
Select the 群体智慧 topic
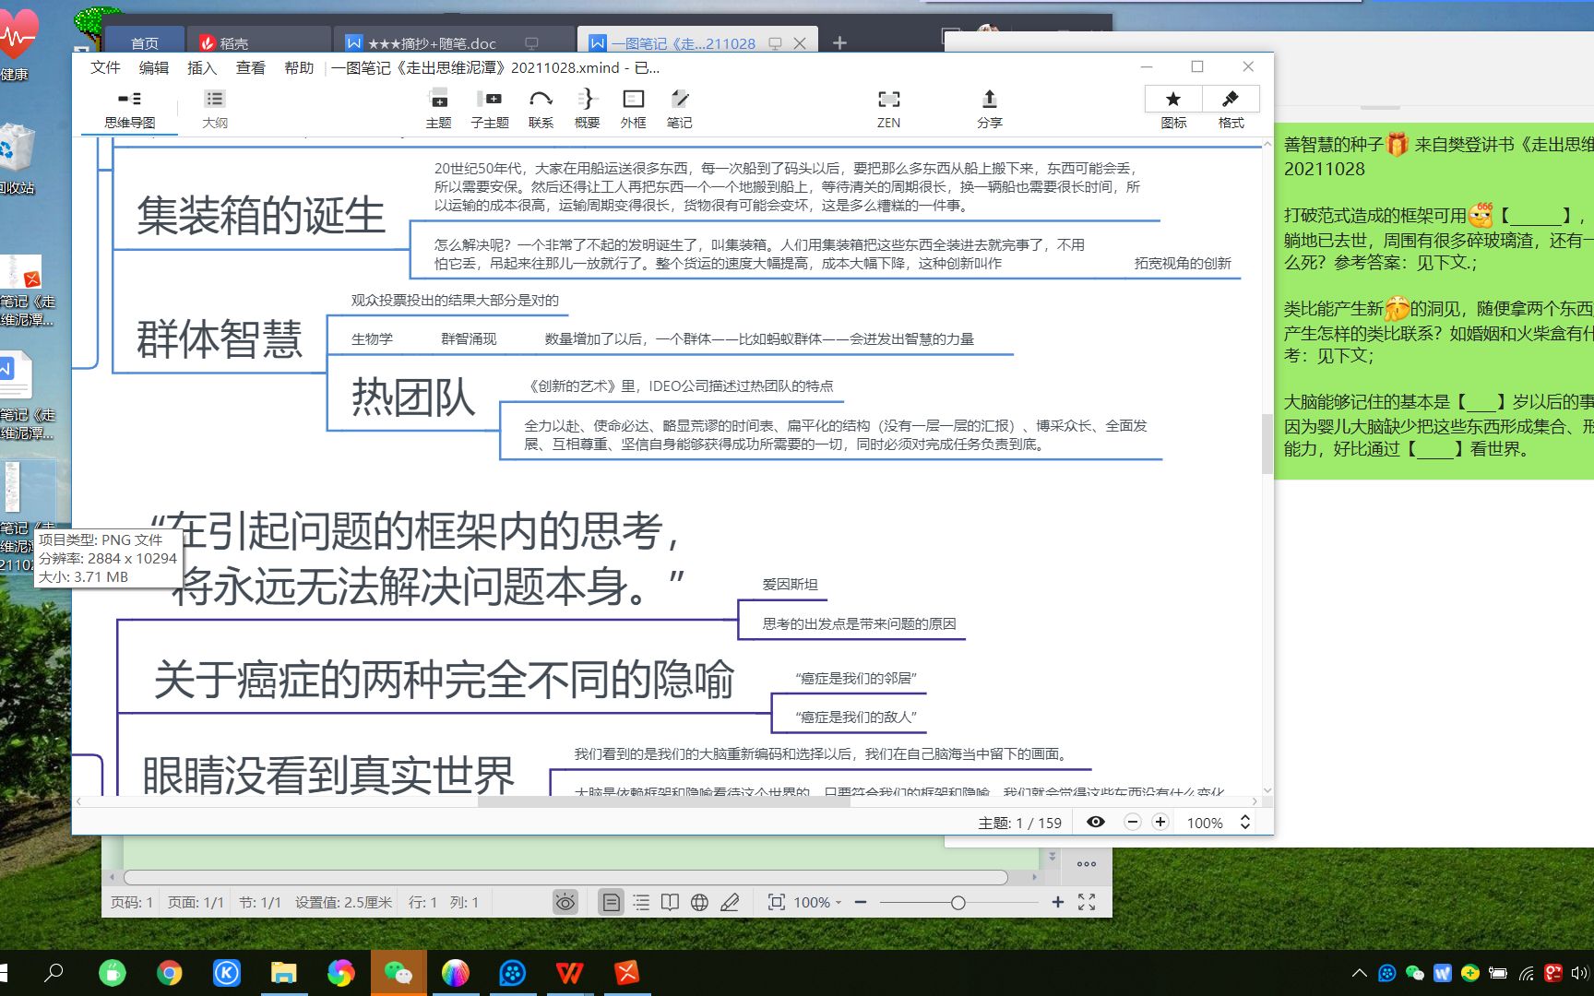[220, 338]
